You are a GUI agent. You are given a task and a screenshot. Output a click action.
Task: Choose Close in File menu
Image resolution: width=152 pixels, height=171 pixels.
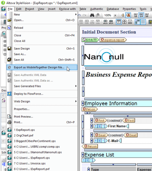tap(42, 35)
